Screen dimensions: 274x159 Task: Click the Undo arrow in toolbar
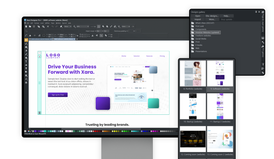53,26
